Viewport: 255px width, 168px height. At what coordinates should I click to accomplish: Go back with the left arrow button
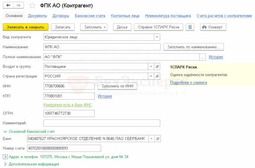(x=8, y=6)
